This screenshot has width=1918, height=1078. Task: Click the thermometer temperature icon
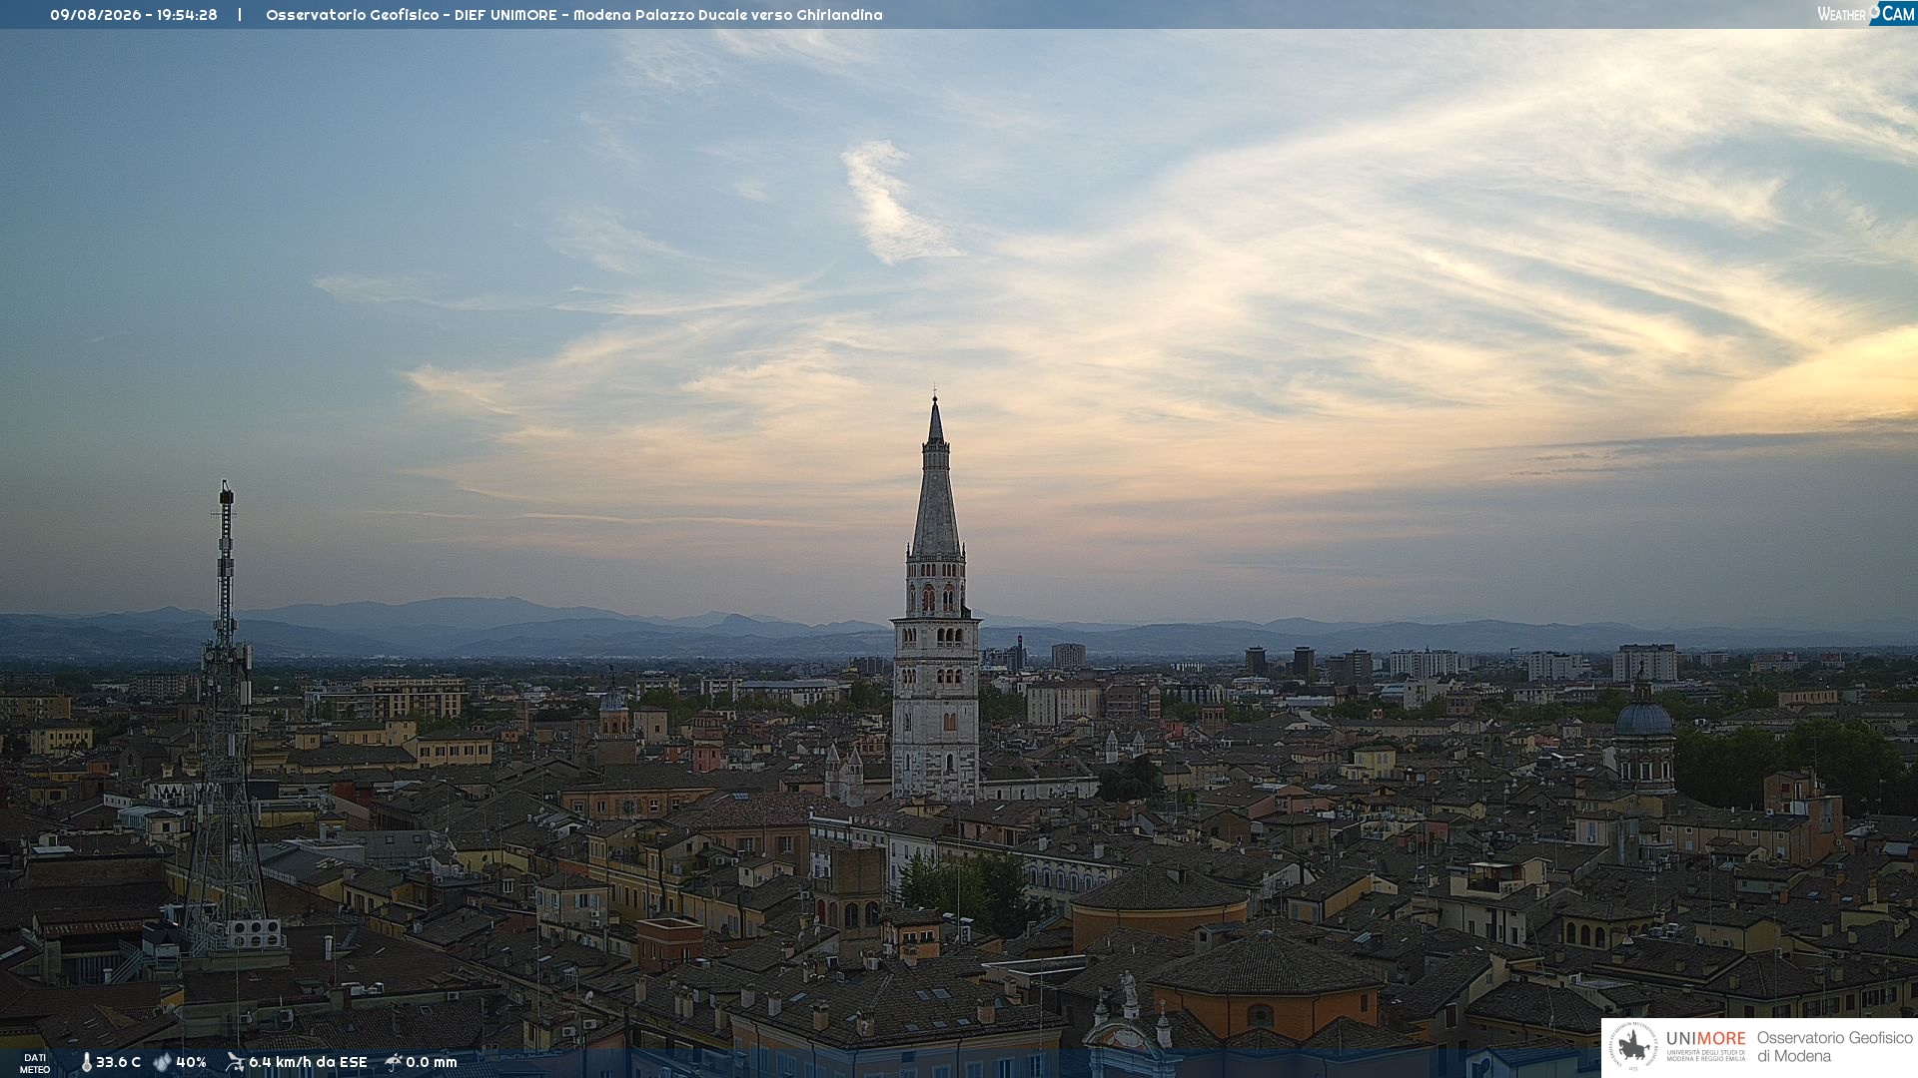pos(86,1063)
